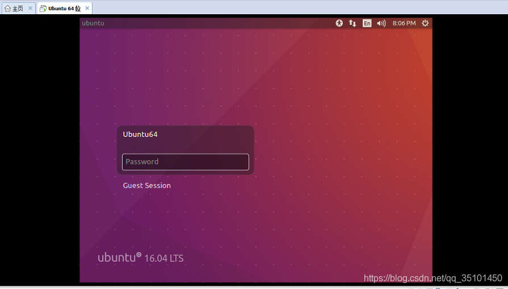Choose Guest Session login
This screenshot has height=289, width=508.
click(147, 185)
